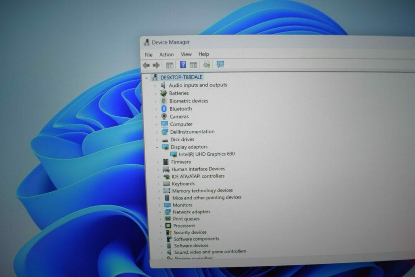Click the Firmware chip icon

point(166,162)
